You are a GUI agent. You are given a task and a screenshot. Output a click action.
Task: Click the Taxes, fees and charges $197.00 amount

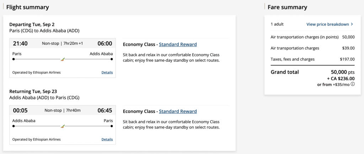click(x=347, y=59)
